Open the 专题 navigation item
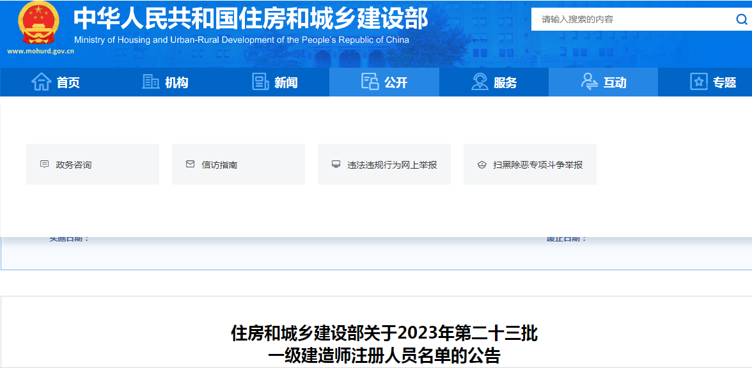The width and height of the screenshot is (752, 368). pos(705,82)
